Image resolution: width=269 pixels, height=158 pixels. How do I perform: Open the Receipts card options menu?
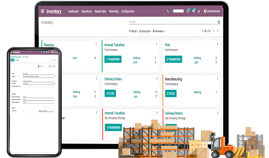pos(96,44)
